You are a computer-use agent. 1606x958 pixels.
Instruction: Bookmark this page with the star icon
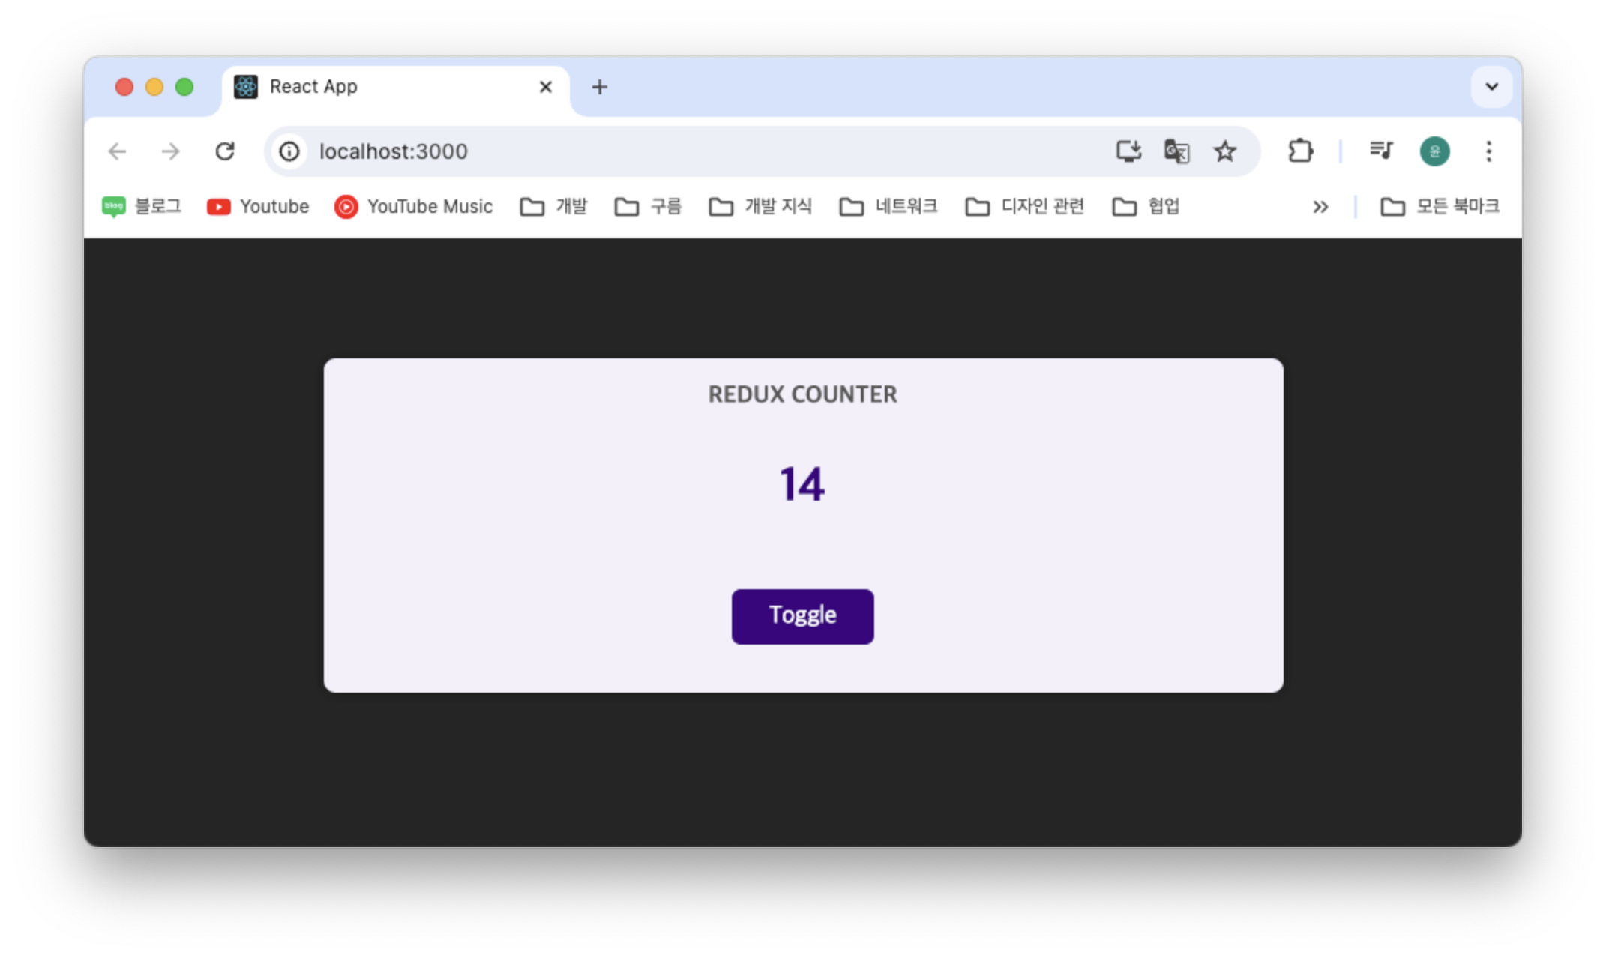1224,151
